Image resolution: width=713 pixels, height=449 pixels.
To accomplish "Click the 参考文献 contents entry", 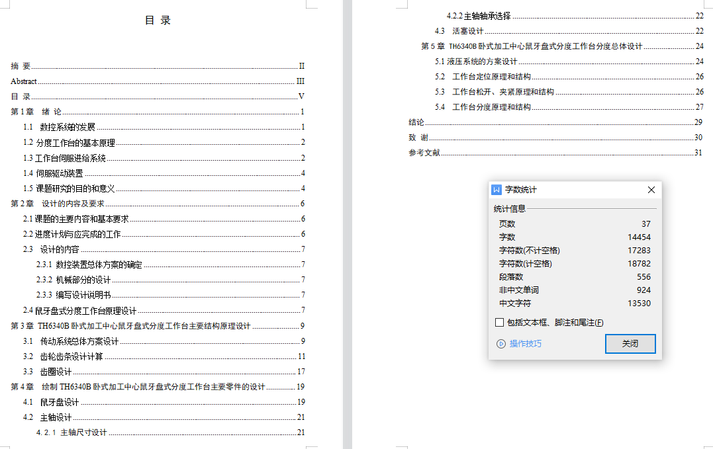I will 424,153.
